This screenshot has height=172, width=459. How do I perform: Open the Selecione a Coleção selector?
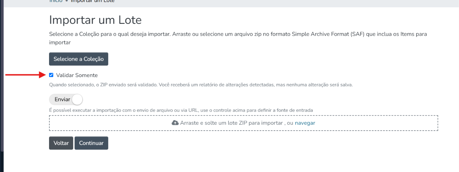78,59
